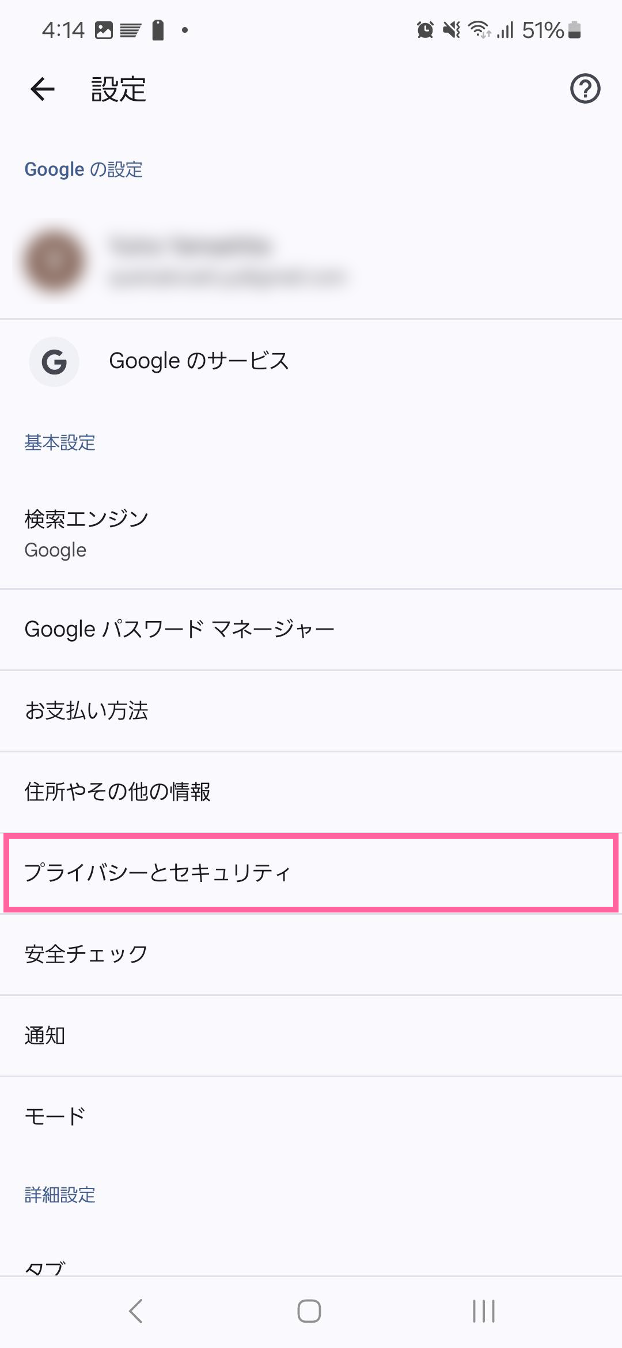Image resolution: width=622 pixels, height=1348 pixels.
Task: Tap the blurred account name row
Action: click(311, 260)
